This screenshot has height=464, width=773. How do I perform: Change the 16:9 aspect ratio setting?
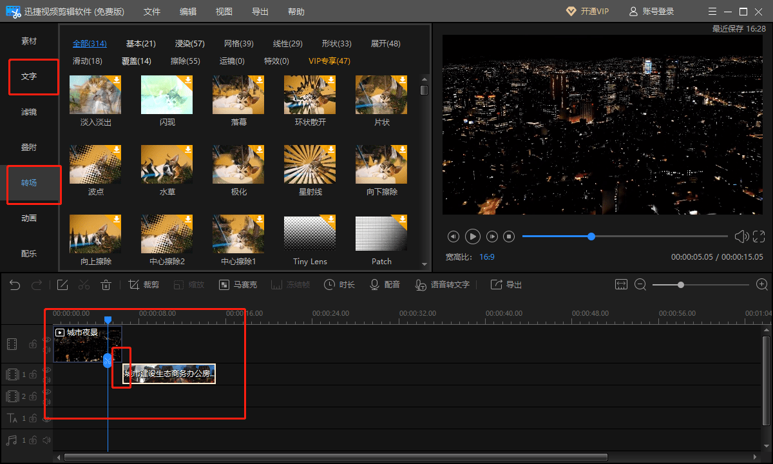[487, 256]
